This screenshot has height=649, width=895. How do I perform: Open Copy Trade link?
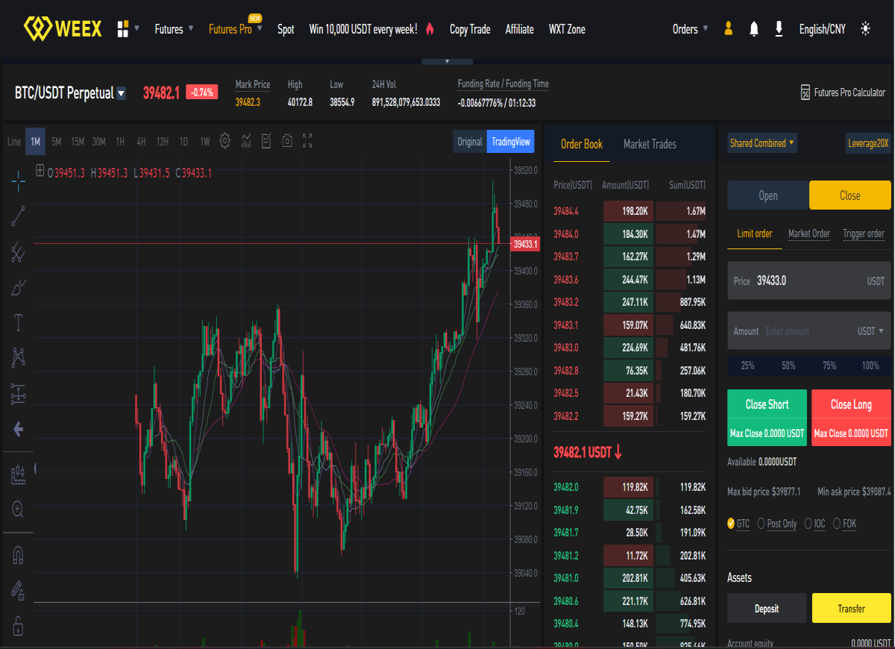tap(470, 29)
